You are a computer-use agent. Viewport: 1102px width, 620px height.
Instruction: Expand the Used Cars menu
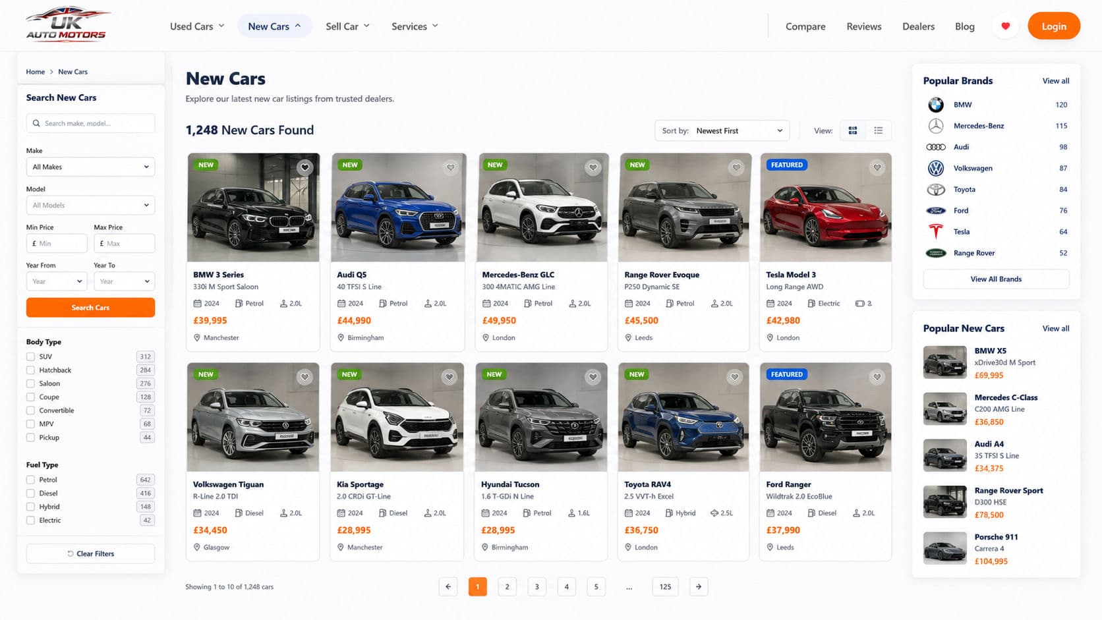[x=197, y=26]
